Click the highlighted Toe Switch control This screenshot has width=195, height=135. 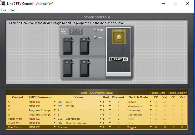point(119,36)
